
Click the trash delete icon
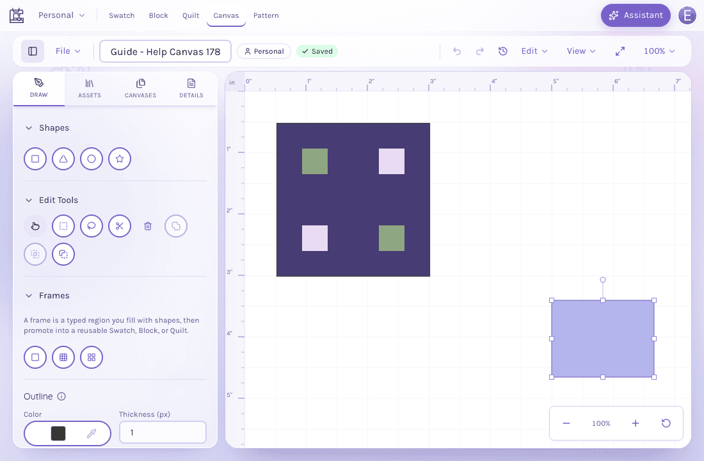[x=148, y=226]
